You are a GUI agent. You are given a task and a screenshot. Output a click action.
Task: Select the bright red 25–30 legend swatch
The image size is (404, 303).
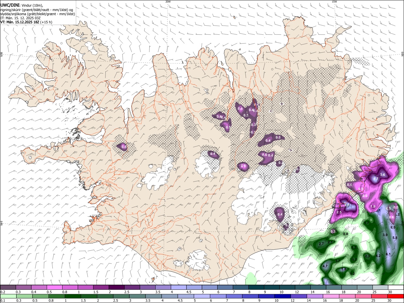[x=395, y=296]
